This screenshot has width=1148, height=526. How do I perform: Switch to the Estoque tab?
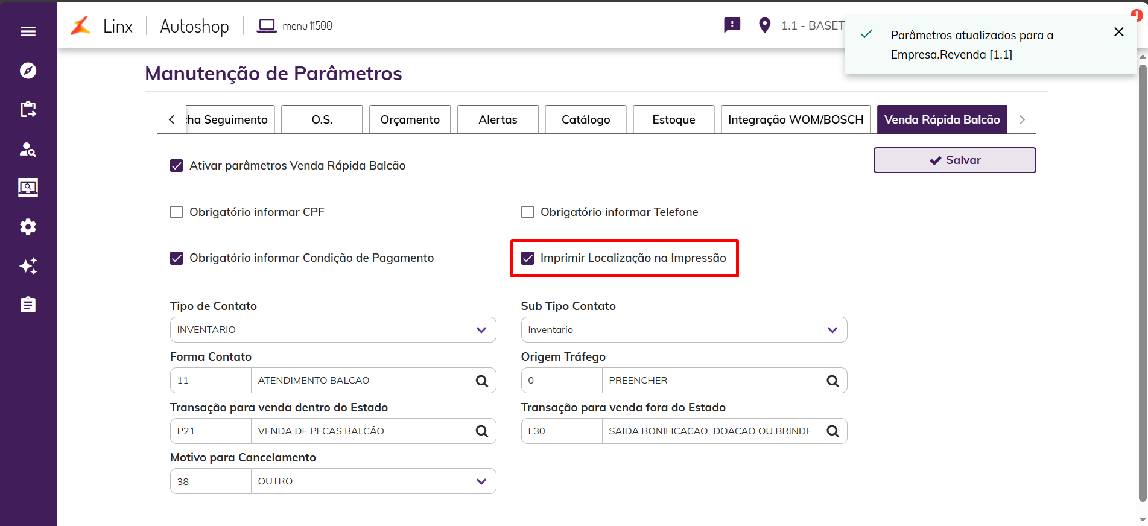pyautogui.click(x=673, y=119)
